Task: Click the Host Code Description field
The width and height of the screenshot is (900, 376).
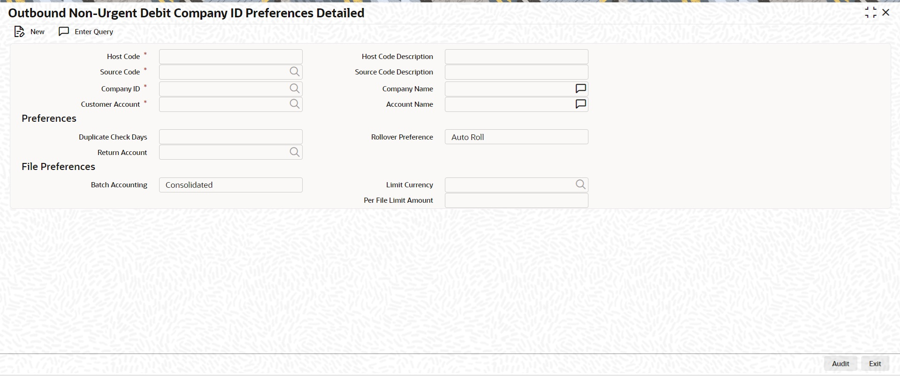Action: point(516,57)
